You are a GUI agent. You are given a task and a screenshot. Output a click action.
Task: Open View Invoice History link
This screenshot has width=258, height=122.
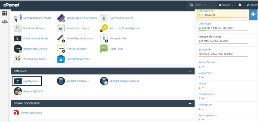78,28
